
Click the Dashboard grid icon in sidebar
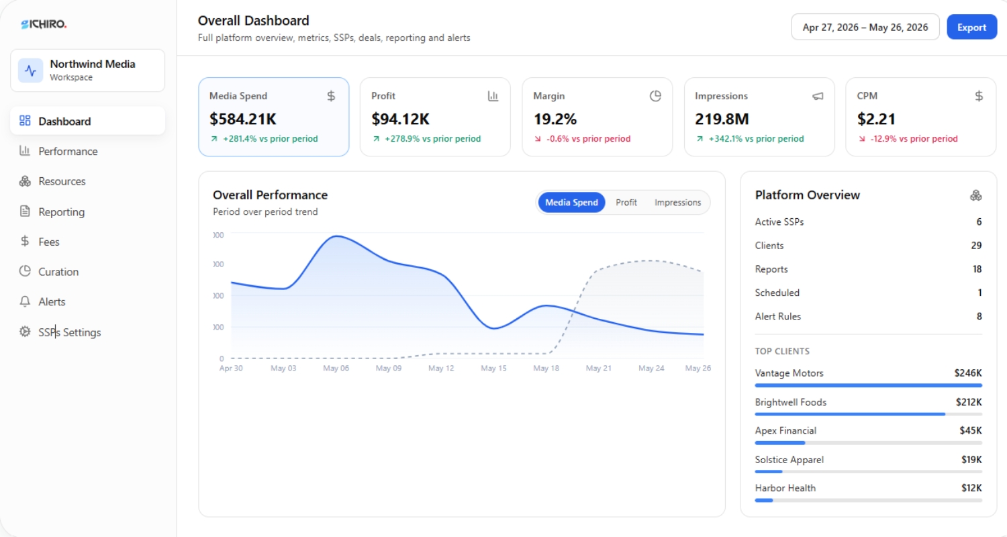(x=26, y=121)
